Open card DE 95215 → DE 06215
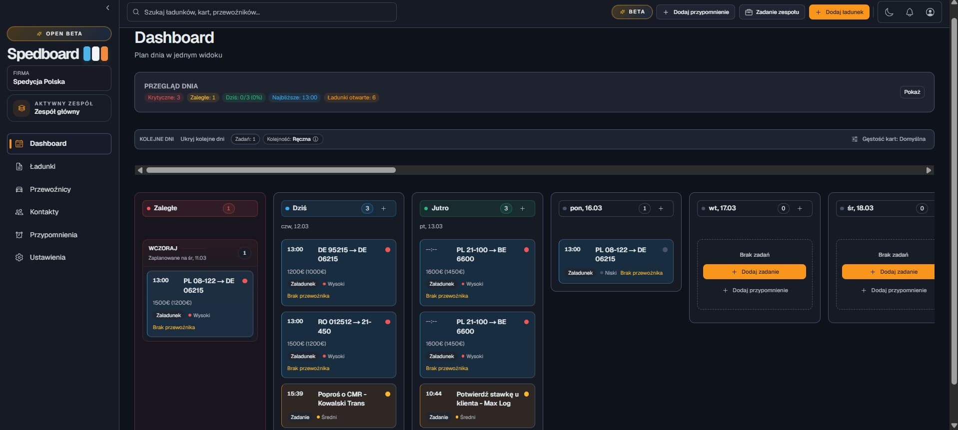Screen dimensions: 958x430 [338, 273]
